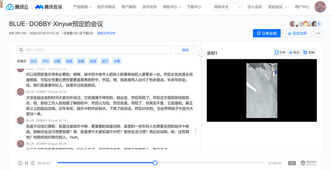The height and width of the screenshot is (170, 331).
Task: Click 导出 to export recording 1
Action: coord(294,53)
